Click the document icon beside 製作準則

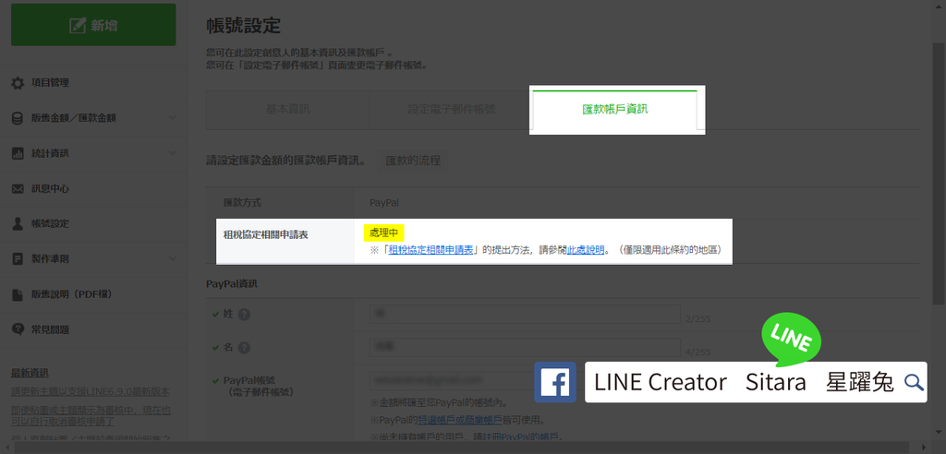18,259
